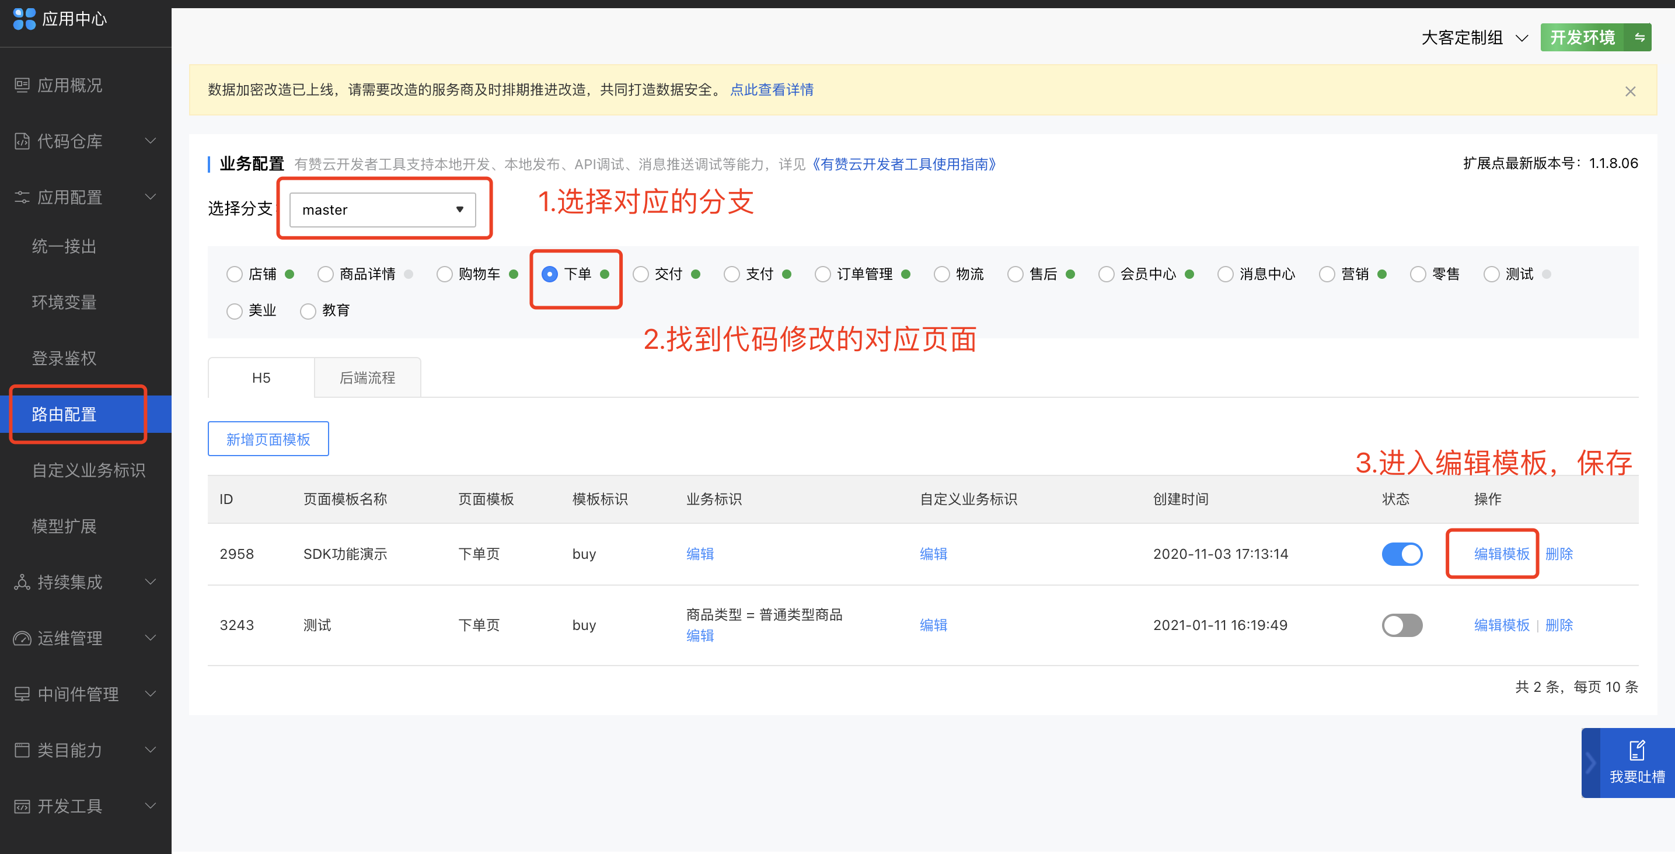Expand the 类目能力 menu
Screen dimensions: 1675x854
(x=150, y=750)
